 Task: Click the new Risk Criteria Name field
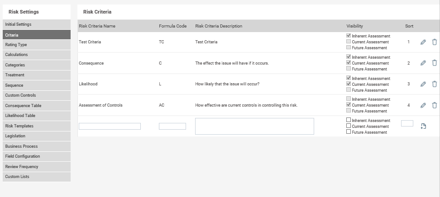click(x=110, y=127)
